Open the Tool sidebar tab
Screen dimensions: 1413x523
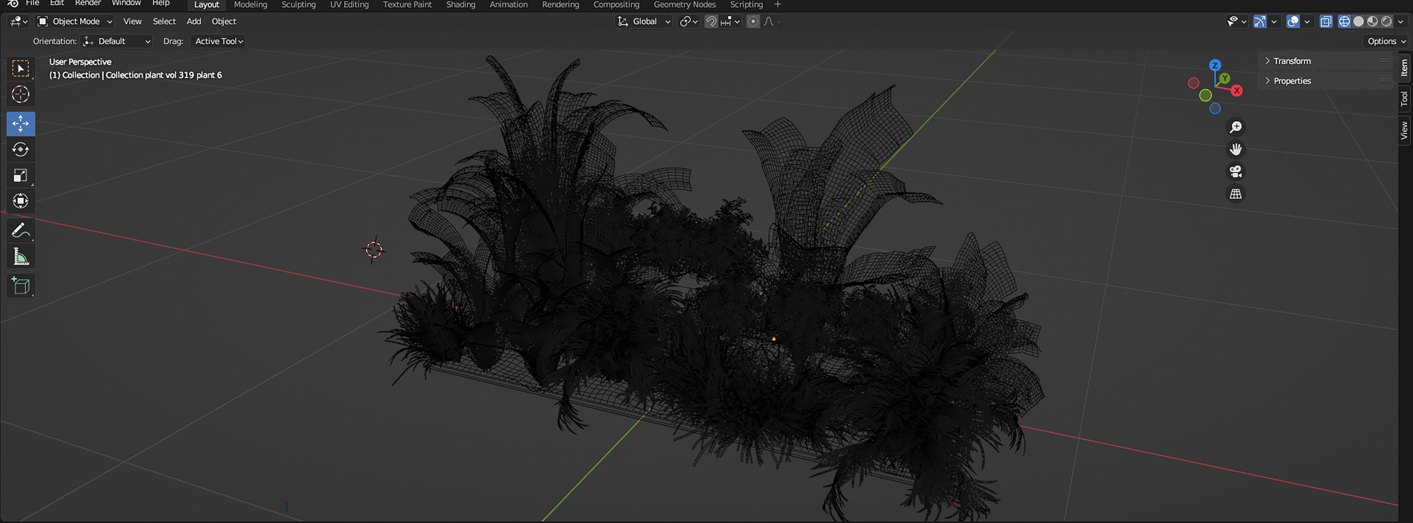[x=1404, y=99]
